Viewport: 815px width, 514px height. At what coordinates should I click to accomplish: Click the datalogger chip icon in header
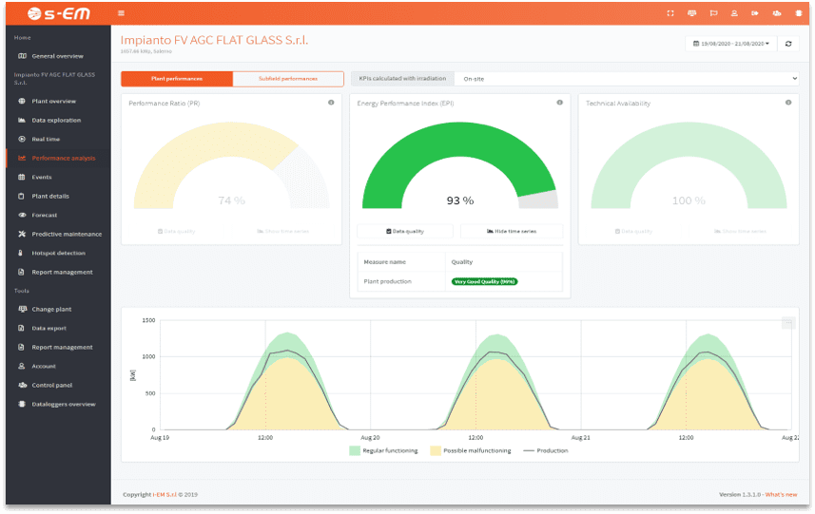(799, 13)
